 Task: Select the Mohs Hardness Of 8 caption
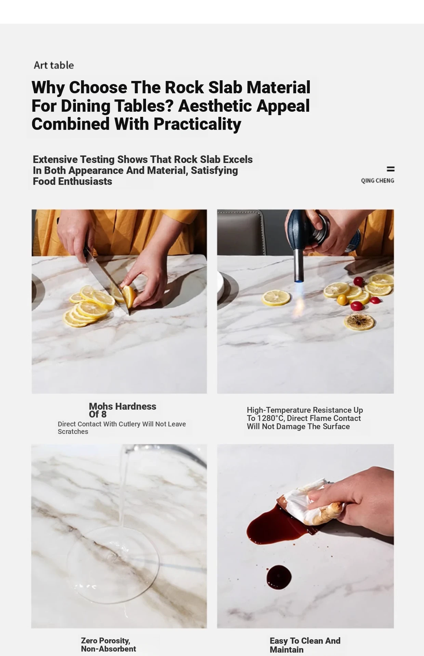(x=122, y=410)
